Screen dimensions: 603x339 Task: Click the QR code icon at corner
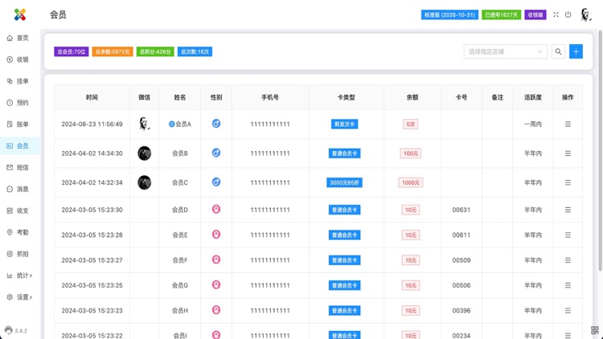594,330
